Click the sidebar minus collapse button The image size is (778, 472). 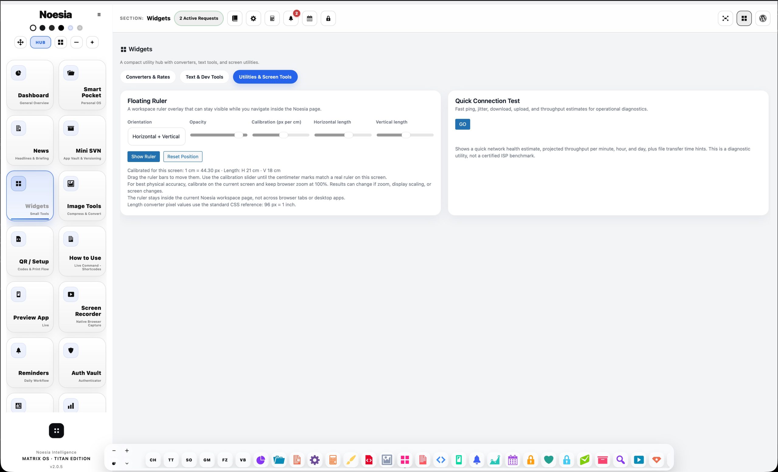point(76,42)
